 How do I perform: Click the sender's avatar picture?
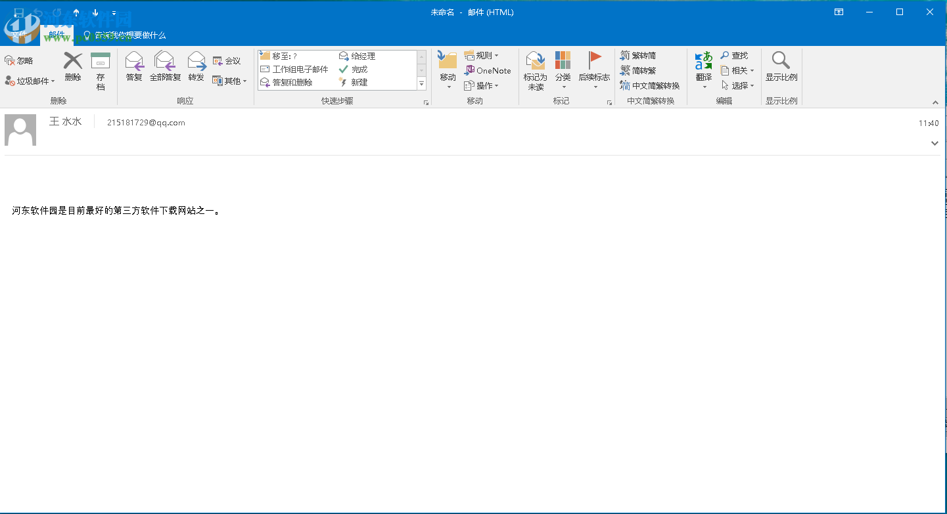pyautogui.click(x=20, y=130)
